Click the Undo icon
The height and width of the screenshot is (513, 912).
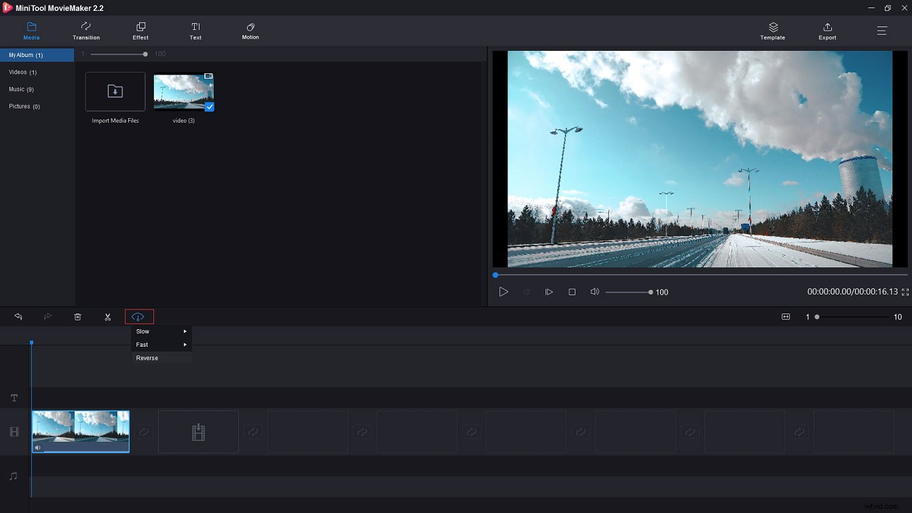point(18,316)
